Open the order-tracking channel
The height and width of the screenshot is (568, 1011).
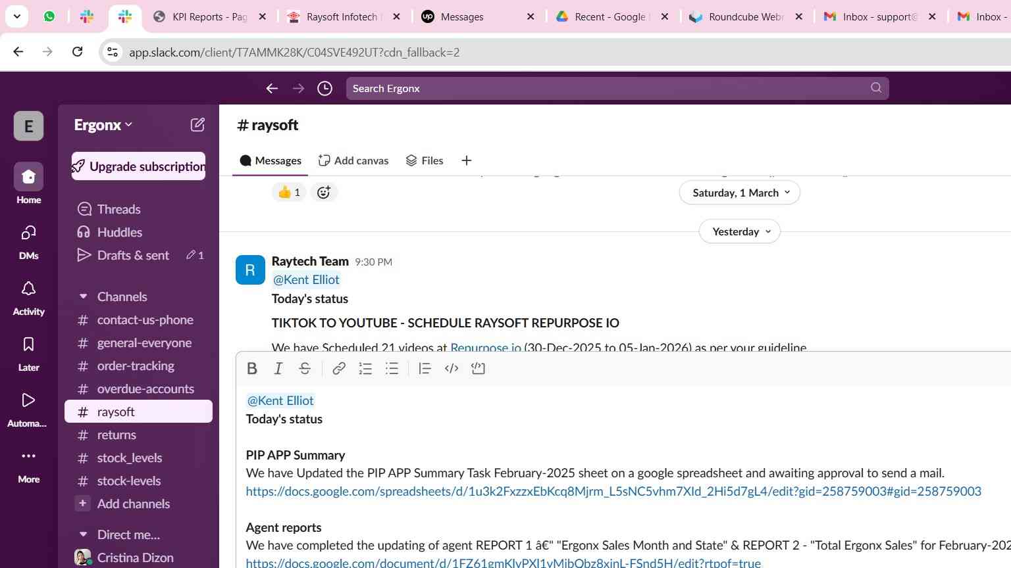pos(136,366)
